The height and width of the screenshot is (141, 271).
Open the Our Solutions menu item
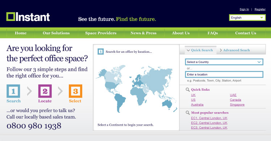click(56, 33)
